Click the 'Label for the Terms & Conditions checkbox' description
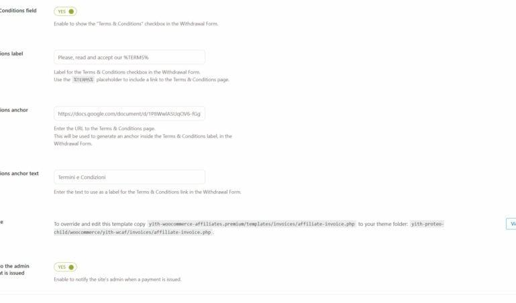This screenshot has width=516, height=303. (127, 72)
